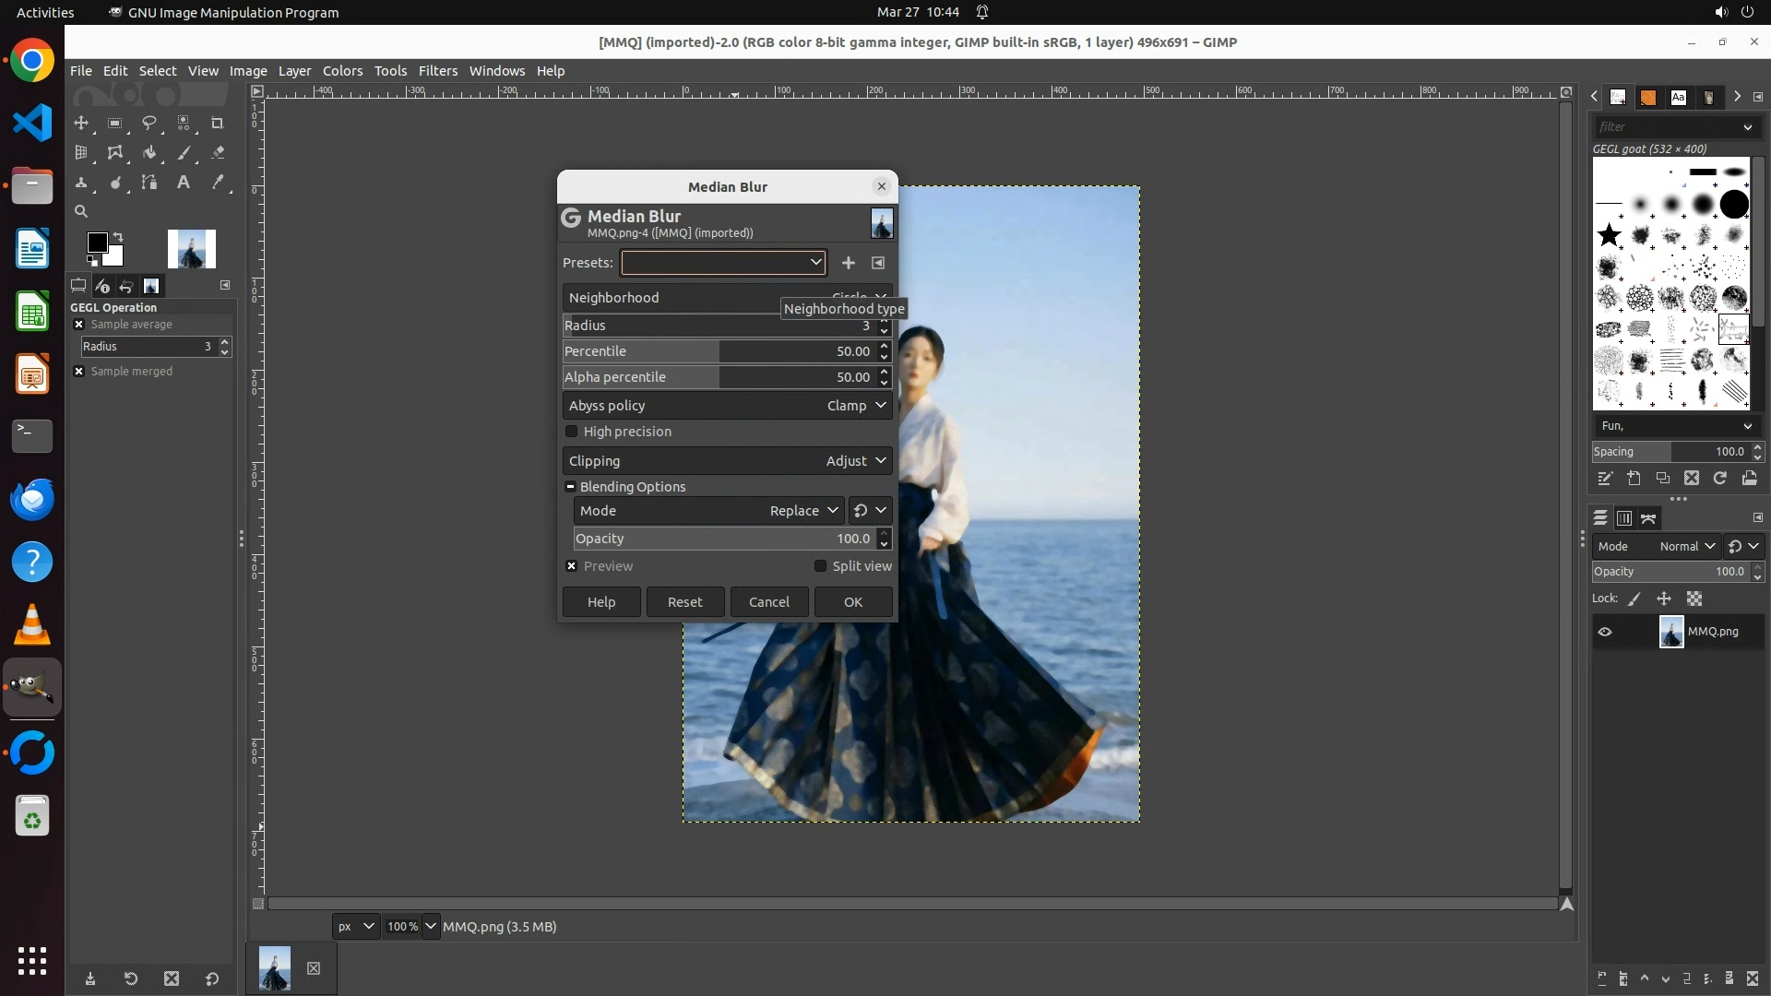Click the Percentile slider
The image size is (1771, 996).
coord(719,351)
